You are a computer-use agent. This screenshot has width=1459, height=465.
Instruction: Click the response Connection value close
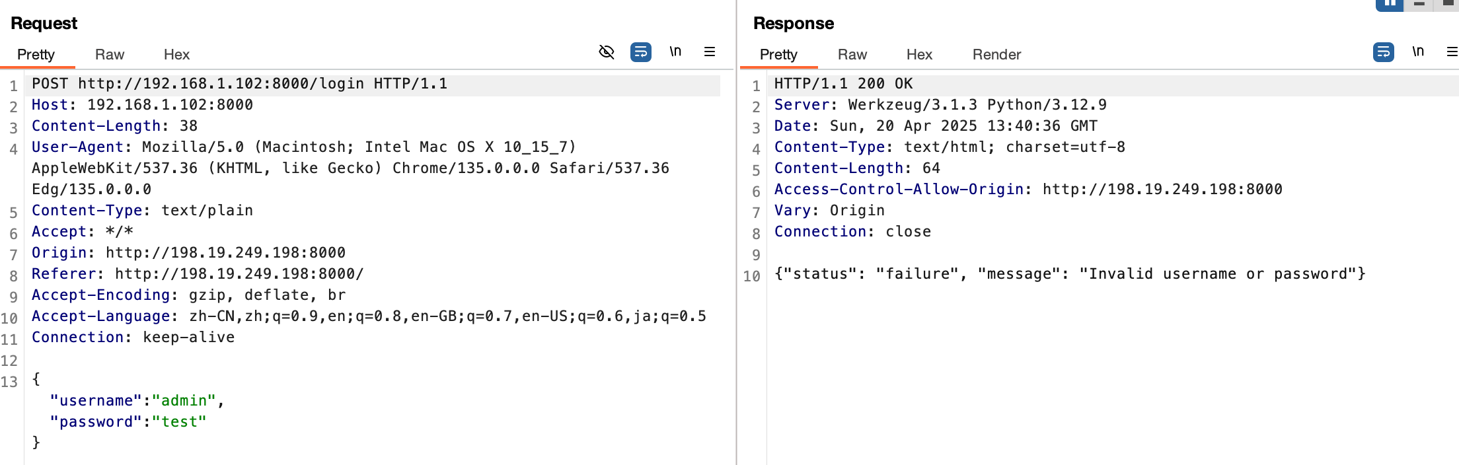[908, 232]
